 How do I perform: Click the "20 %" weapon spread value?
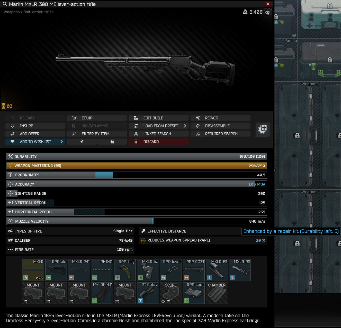261,241
